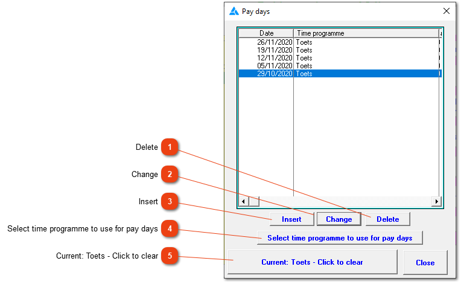Sort by the Date column header
Image resolution: width=461 pixels, height=284 pixels.
pos(266,33)
